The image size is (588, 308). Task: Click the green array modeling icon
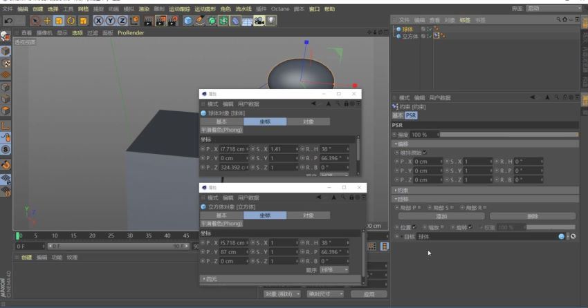223,21
